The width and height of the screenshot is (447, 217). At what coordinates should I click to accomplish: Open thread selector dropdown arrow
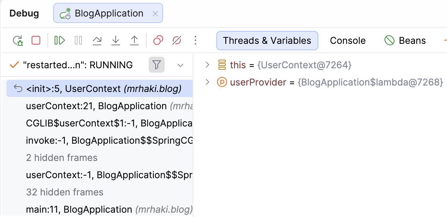(x=180, y=65)
